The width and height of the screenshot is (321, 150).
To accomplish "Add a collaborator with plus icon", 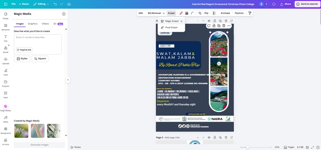I will point(266,4).
